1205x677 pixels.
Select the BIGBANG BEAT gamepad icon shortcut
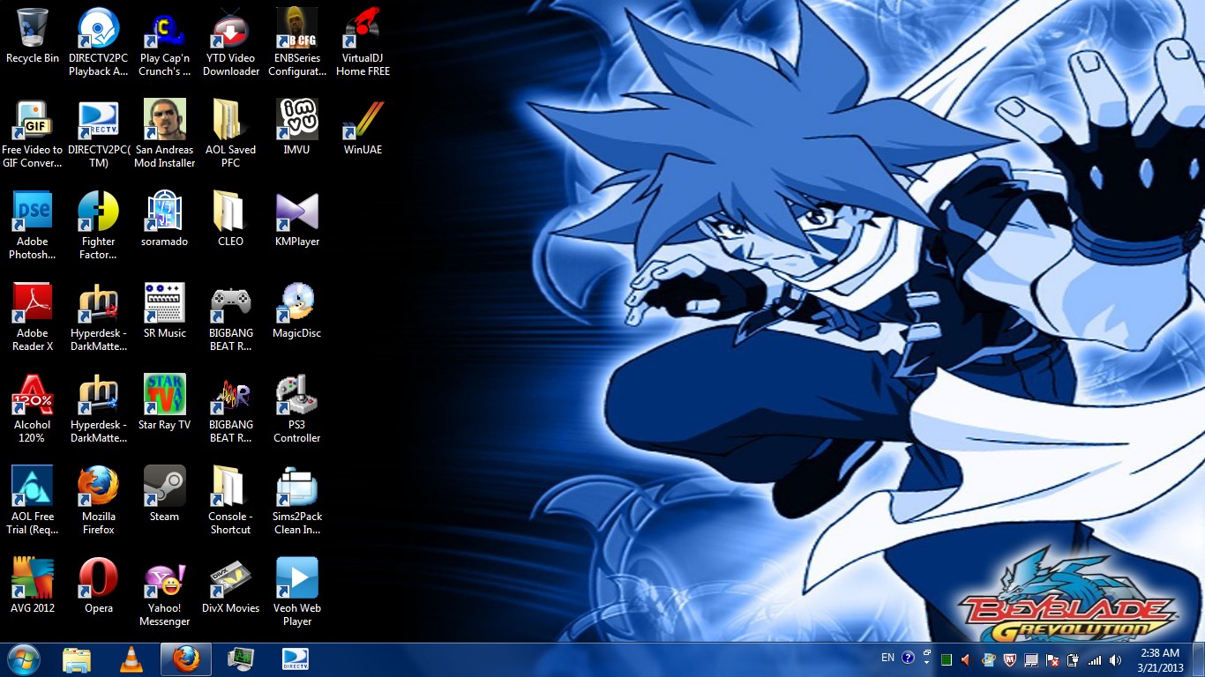pyautogui.click(x=231, y=317)
